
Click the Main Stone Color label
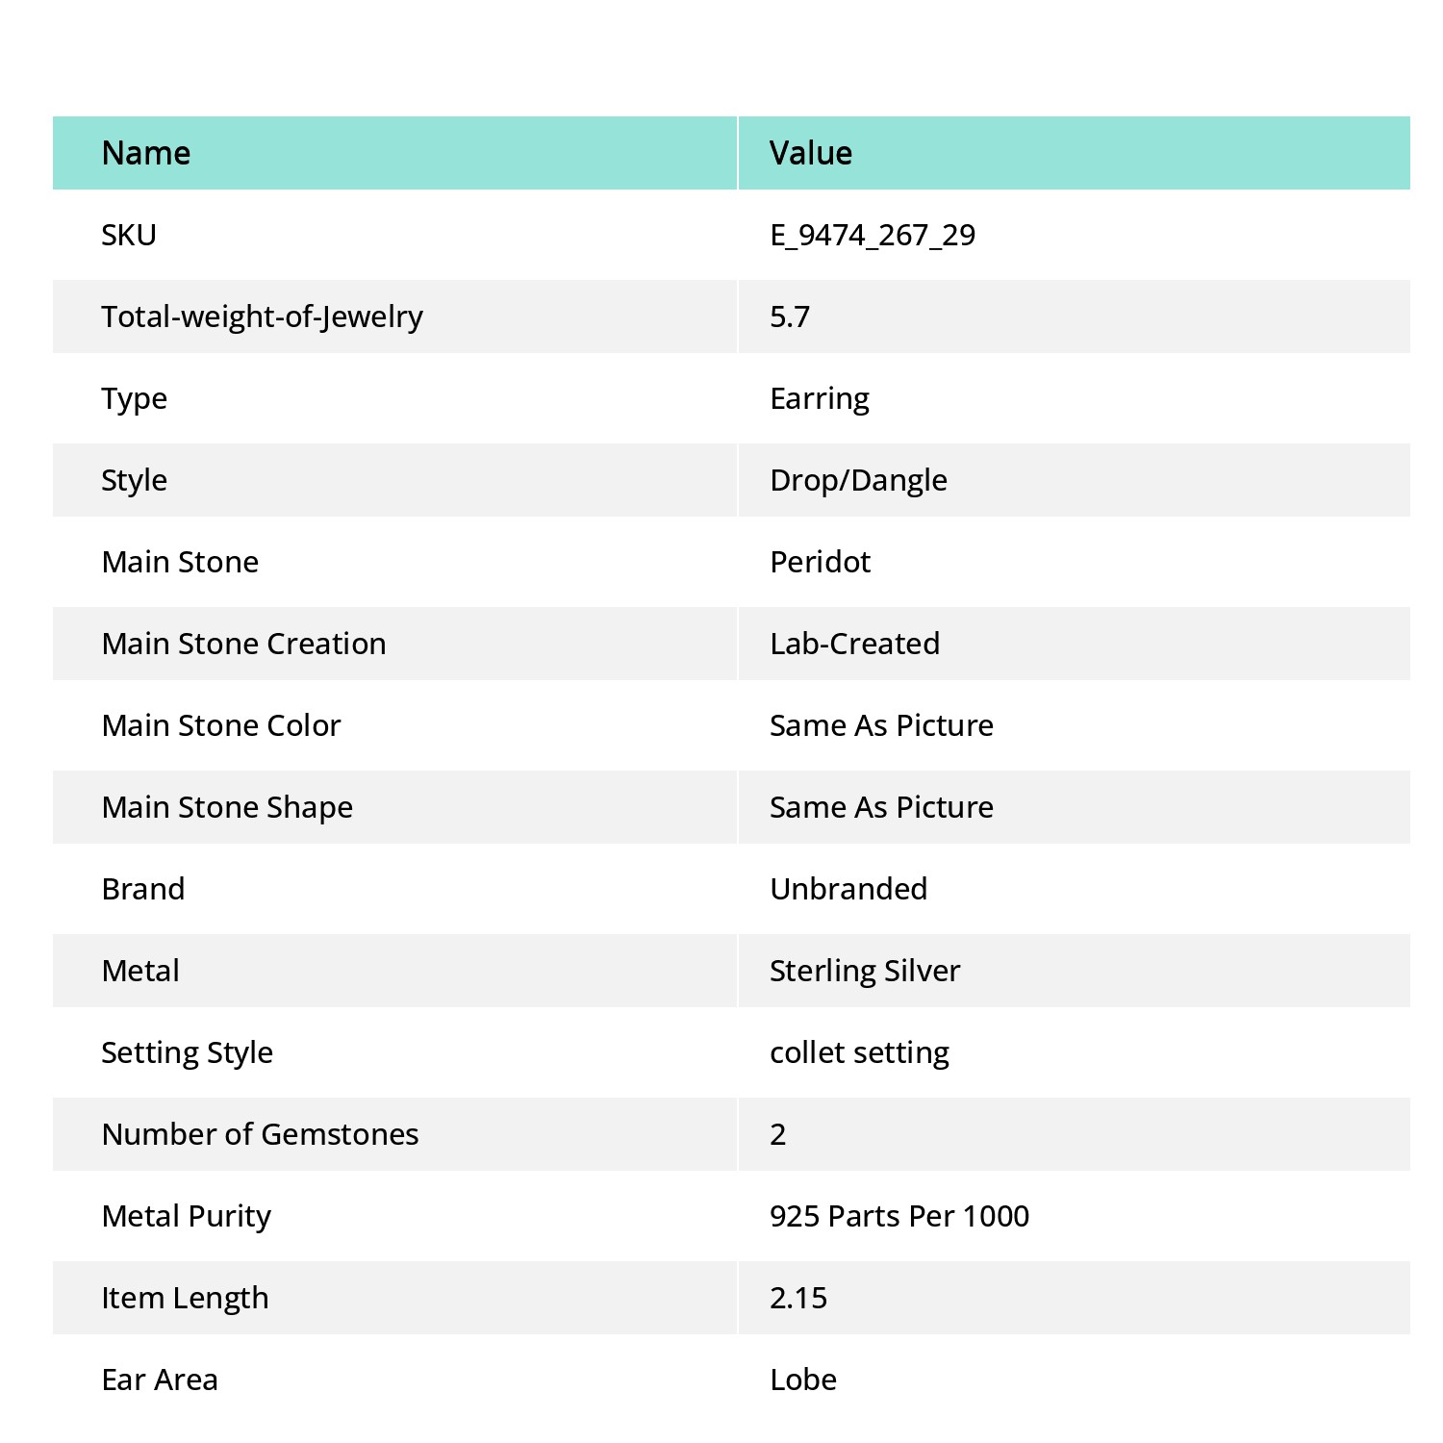click(221, 725)
